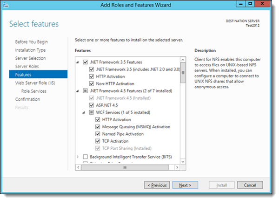The width and height of the screenshot is (279, 201).
Task: Click the Next button
Action: coord(185,185)
